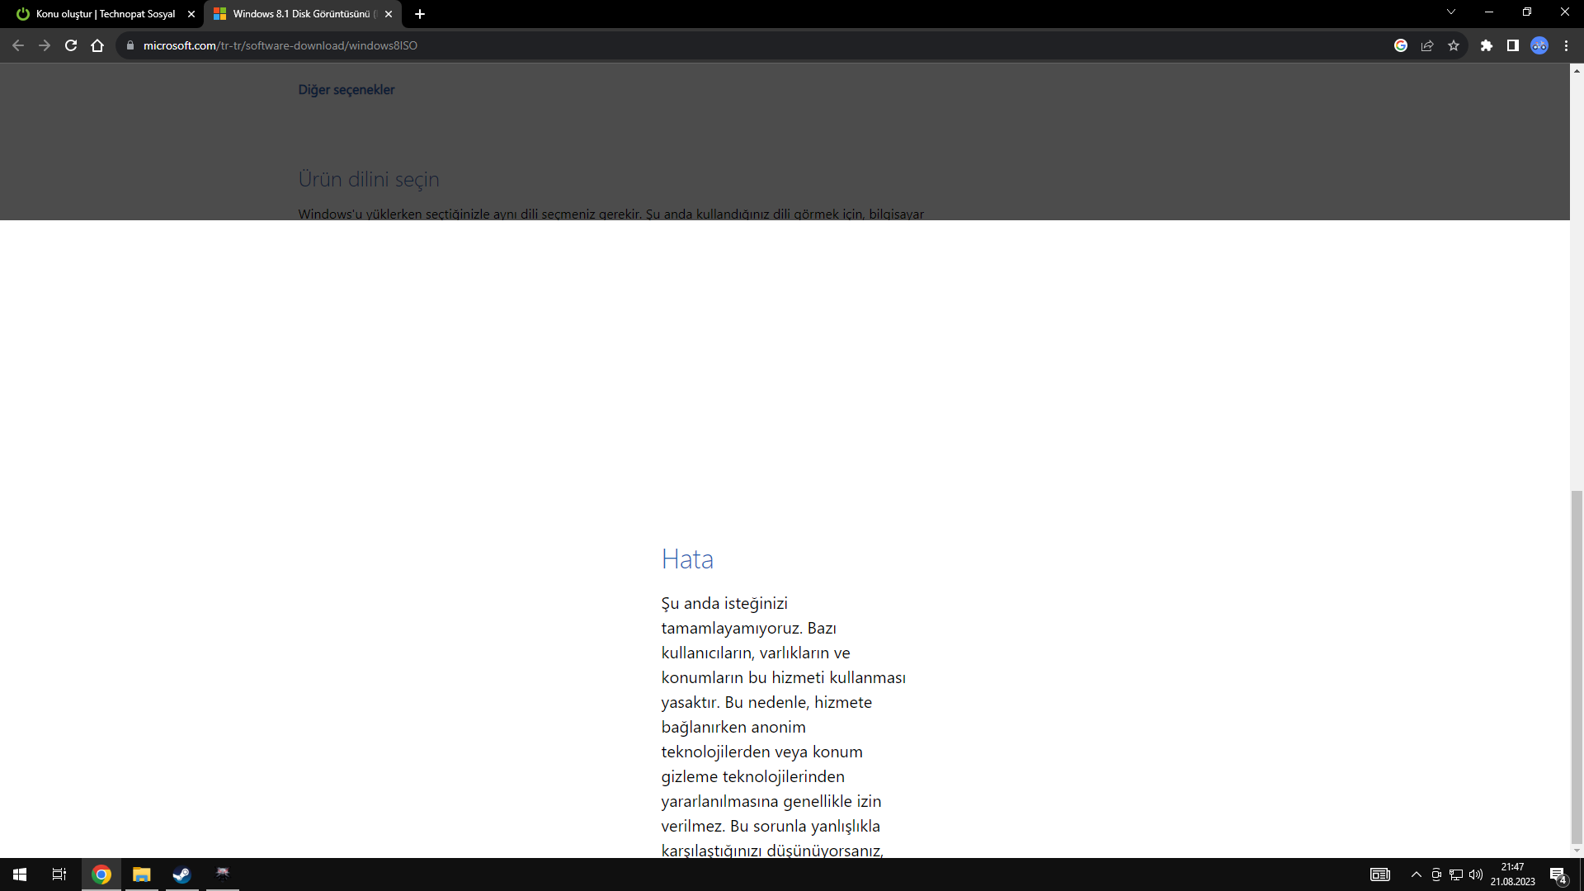
Task: Expand the tab search chevron
Action: 1451,12
